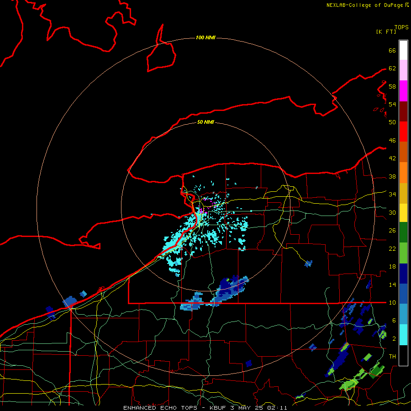Viewport: 411px width, 411px height.
Task: Click the light green swatch between 18 and 22
Action: tap(403, 253)
